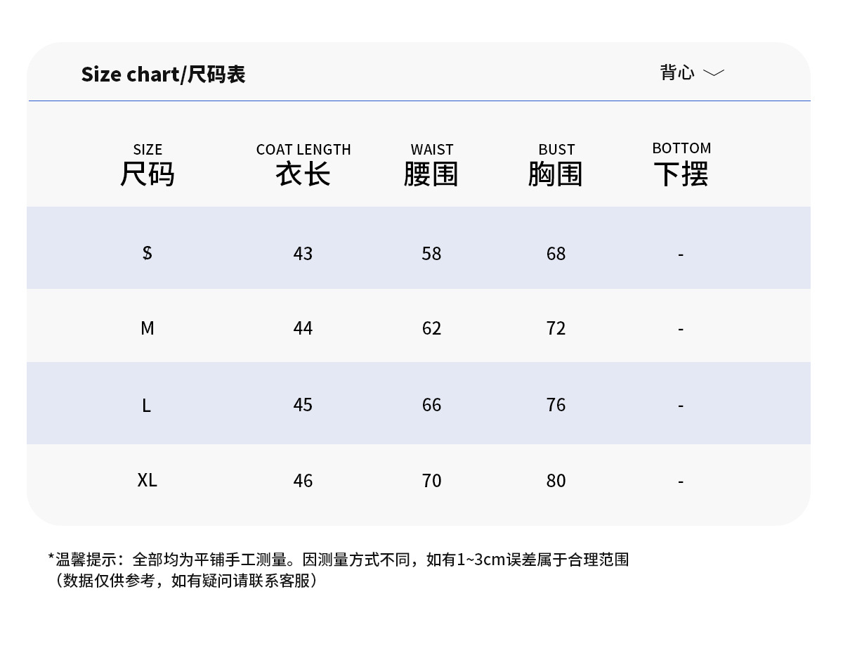
Task: Click bust value 80 in XL row
Action: pyautogui.click(x=556, y=481)
